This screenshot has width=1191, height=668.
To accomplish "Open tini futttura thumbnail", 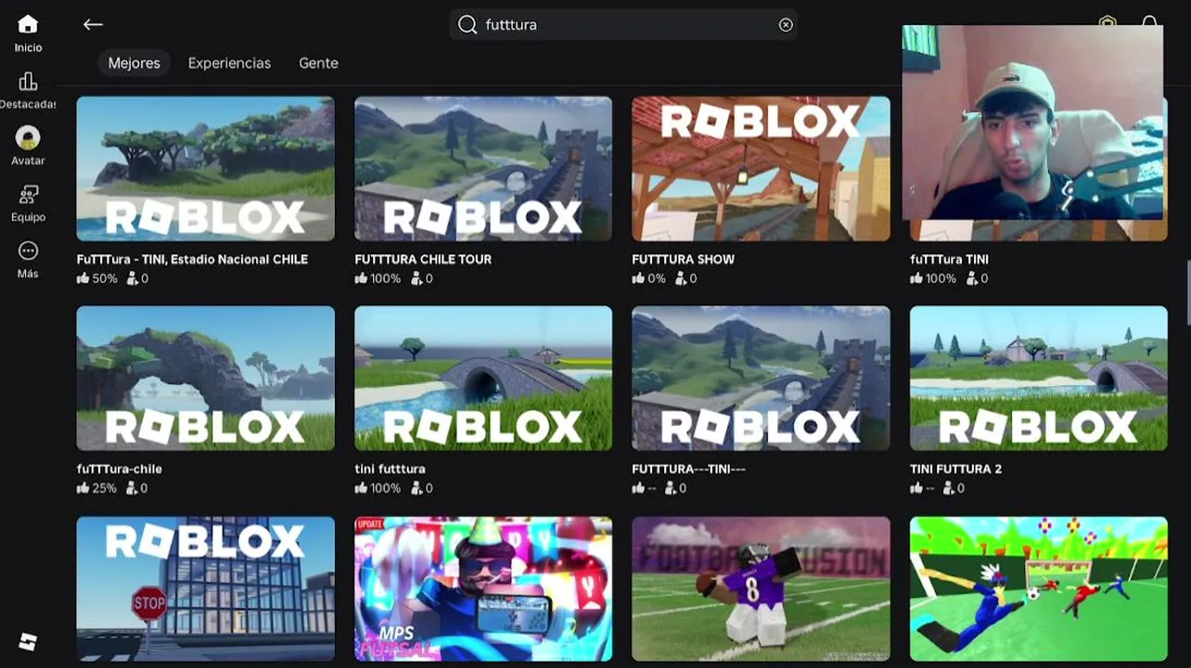I will [x=483, y=379].
